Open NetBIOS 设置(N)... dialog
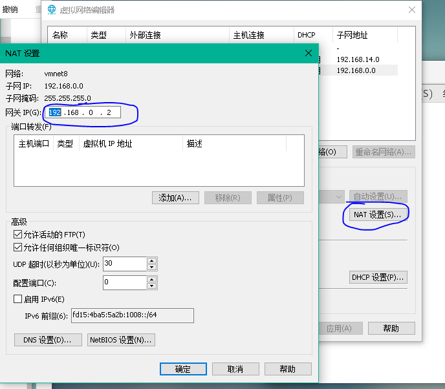445x389 pixels. pos(121,340)
